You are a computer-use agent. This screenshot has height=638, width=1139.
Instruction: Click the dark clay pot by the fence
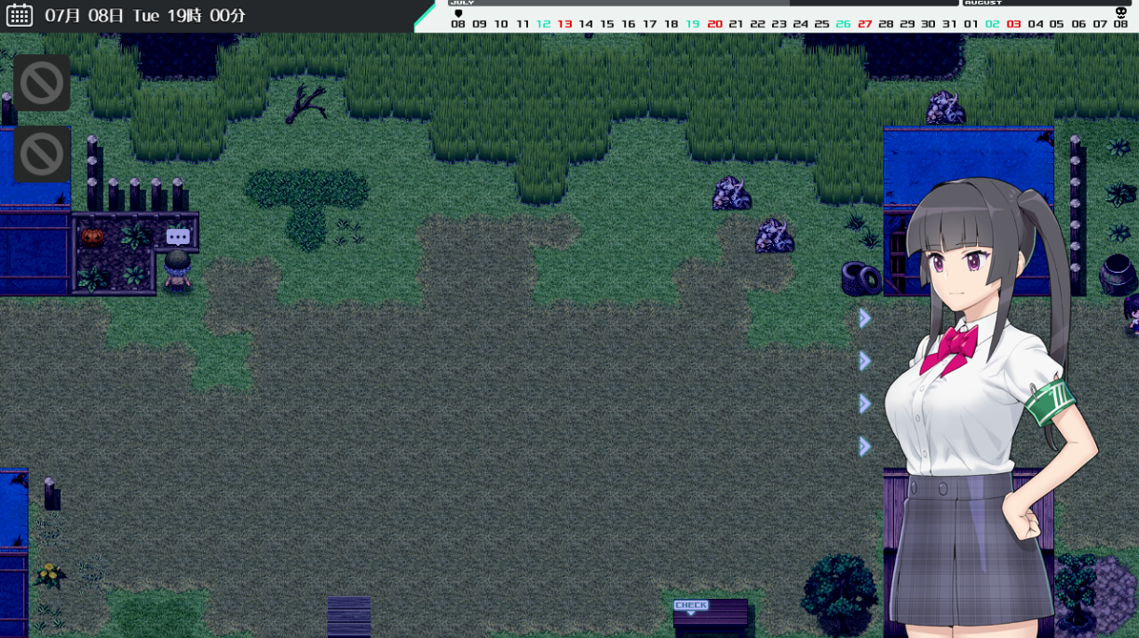click(x=1117, y=274)
